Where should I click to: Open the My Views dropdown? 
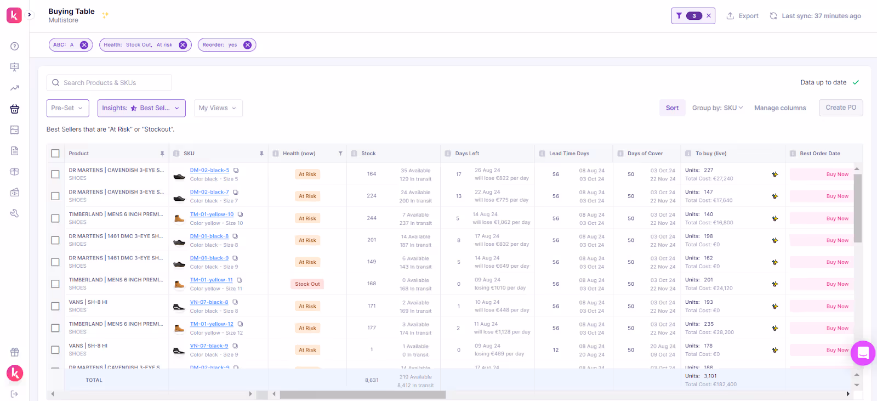[218, 108]
